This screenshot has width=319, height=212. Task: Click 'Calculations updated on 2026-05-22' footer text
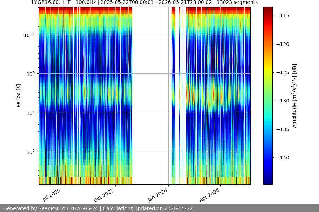(x=148, y=208)
